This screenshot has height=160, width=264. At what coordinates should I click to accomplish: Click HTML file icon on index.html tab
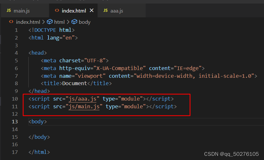coord(57,10)
